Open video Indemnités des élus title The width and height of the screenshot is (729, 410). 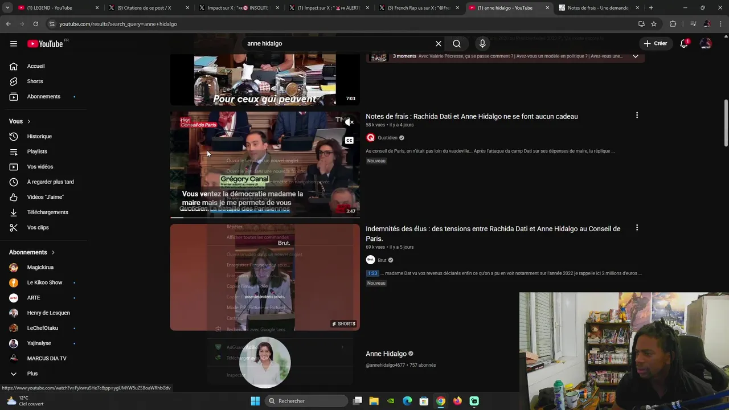(493, 233)
